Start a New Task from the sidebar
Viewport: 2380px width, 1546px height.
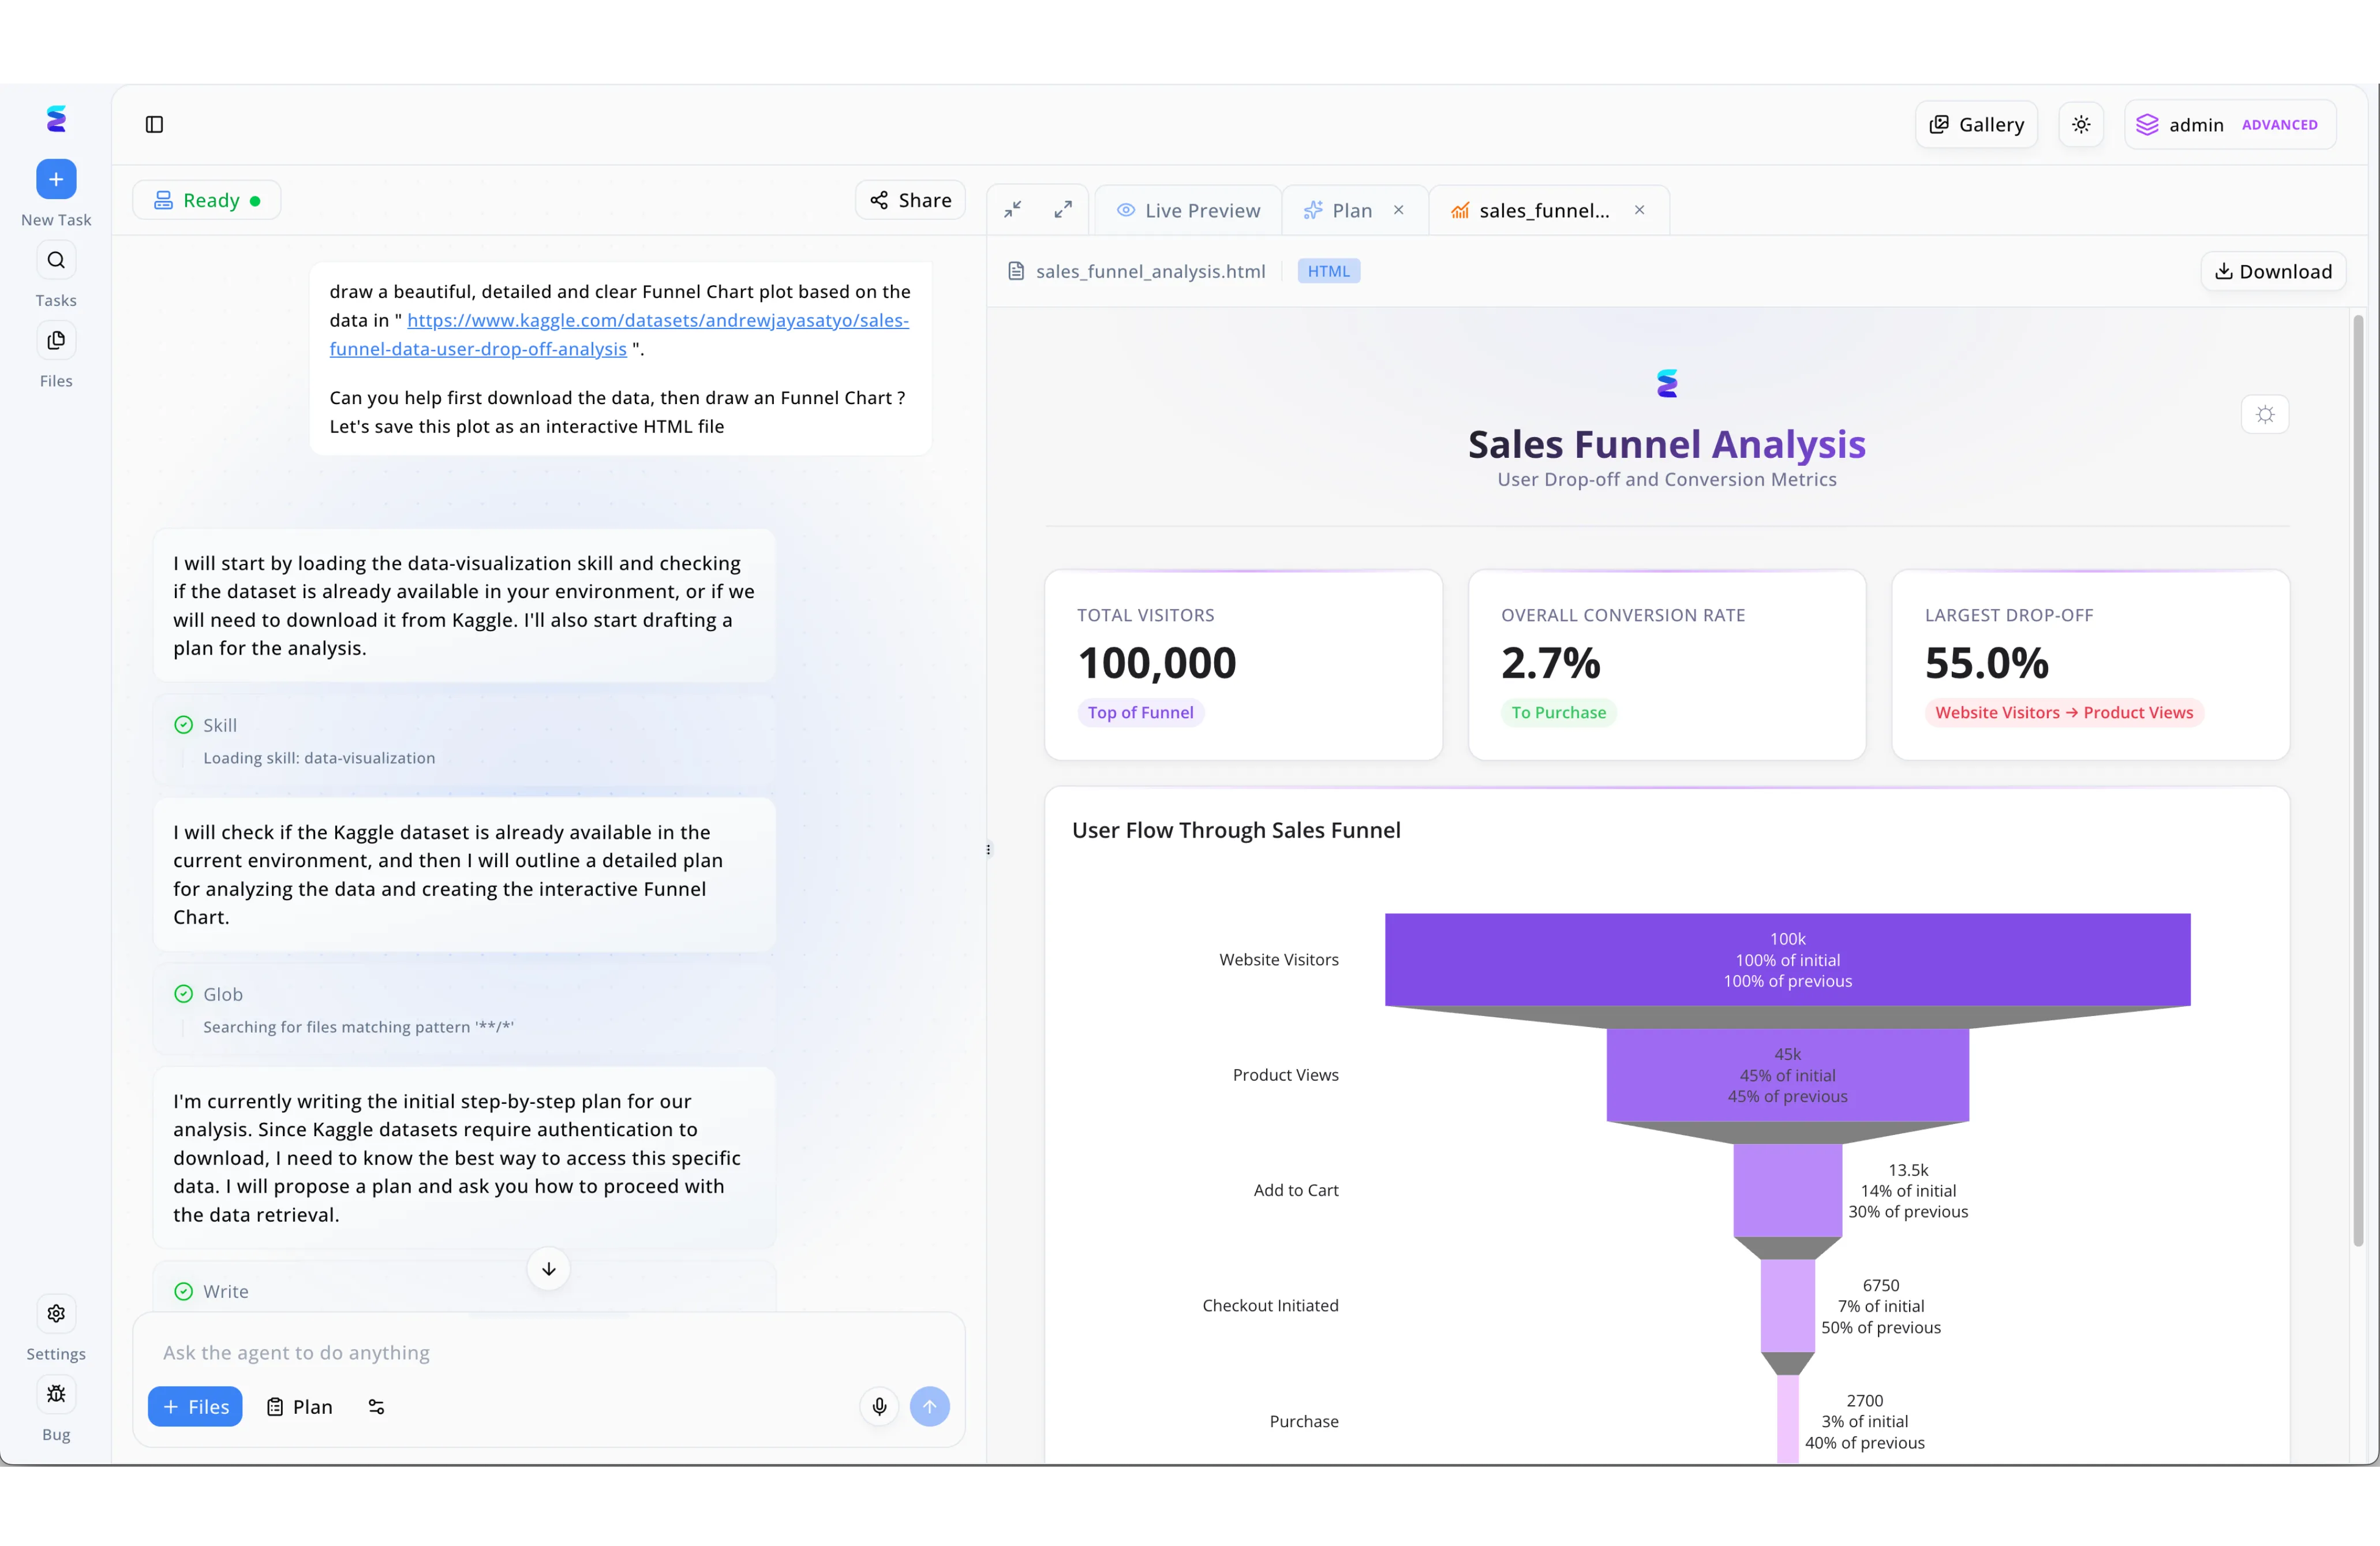(x=56, y=180)
